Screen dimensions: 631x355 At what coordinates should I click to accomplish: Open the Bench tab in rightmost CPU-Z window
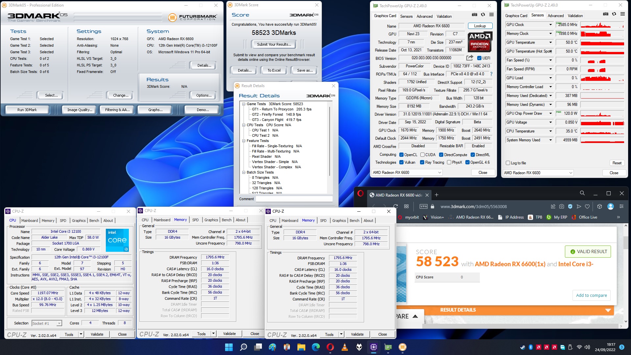[354, 221]
